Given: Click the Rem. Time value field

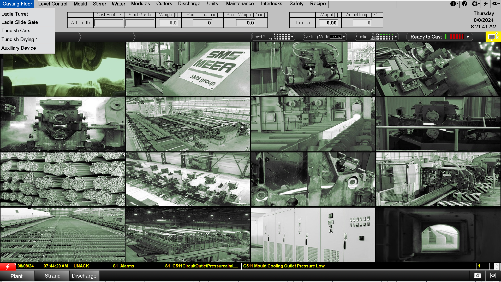Looking at the screenshot, I should (202, 23).
